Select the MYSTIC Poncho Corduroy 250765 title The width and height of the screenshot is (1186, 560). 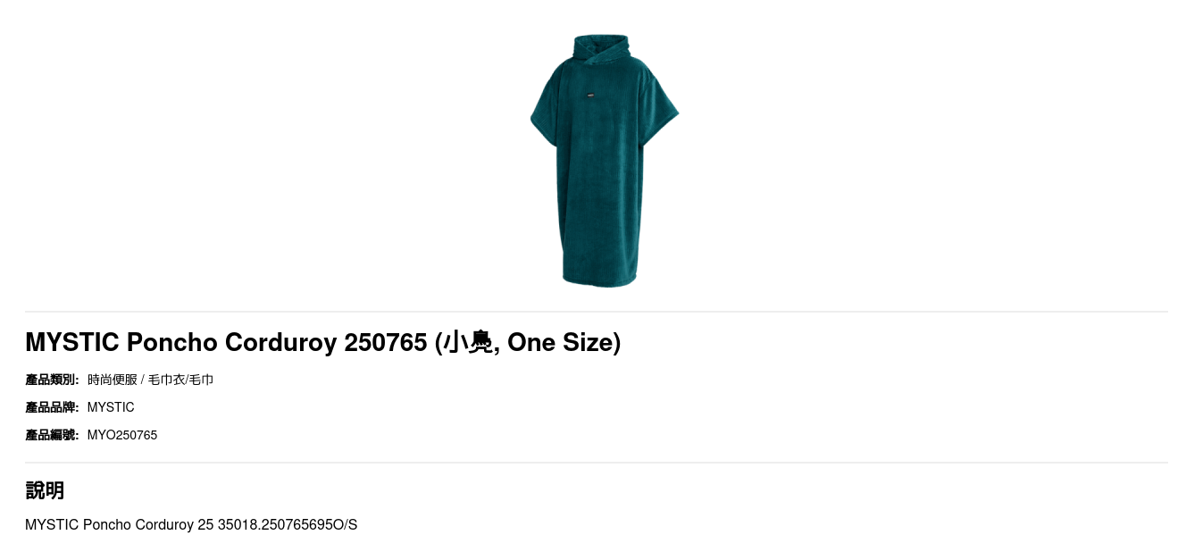pyautogui.click(x=322, y=342)
